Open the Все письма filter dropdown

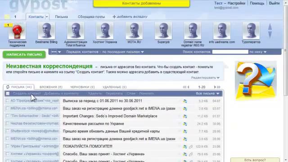tap(207, 94)
